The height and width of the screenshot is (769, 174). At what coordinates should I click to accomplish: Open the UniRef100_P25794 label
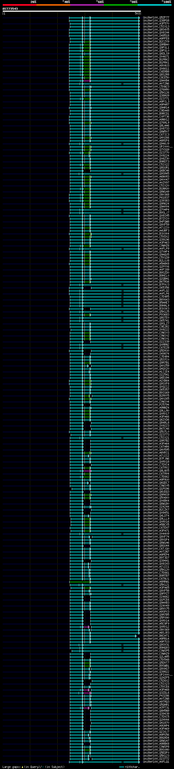pos(156,405)
